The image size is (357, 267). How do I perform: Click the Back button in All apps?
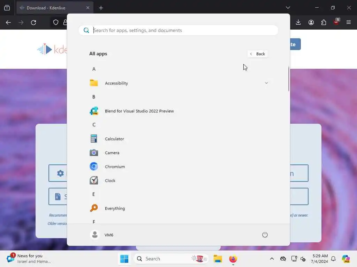coord(258,54)
